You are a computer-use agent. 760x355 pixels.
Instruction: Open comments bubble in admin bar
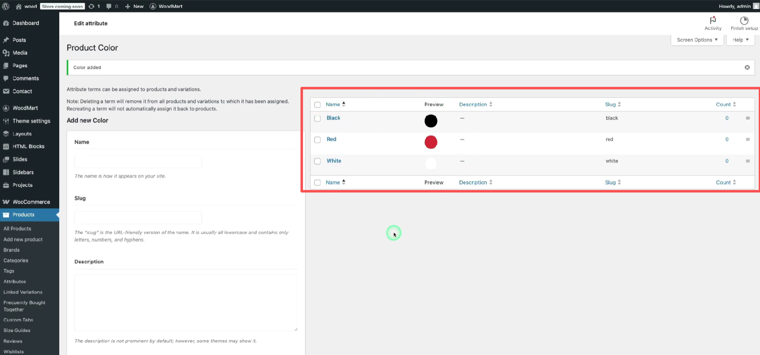coord(112,6)
